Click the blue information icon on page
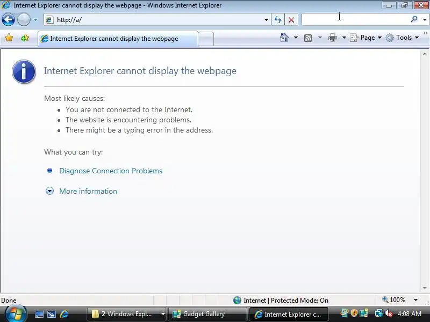This screenshot has height=322, width=430. (x=24, y=71)
